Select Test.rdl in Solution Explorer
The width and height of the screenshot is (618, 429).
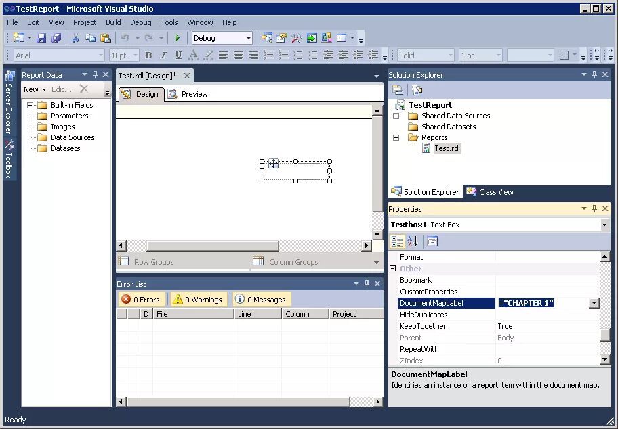click(447, 148)
